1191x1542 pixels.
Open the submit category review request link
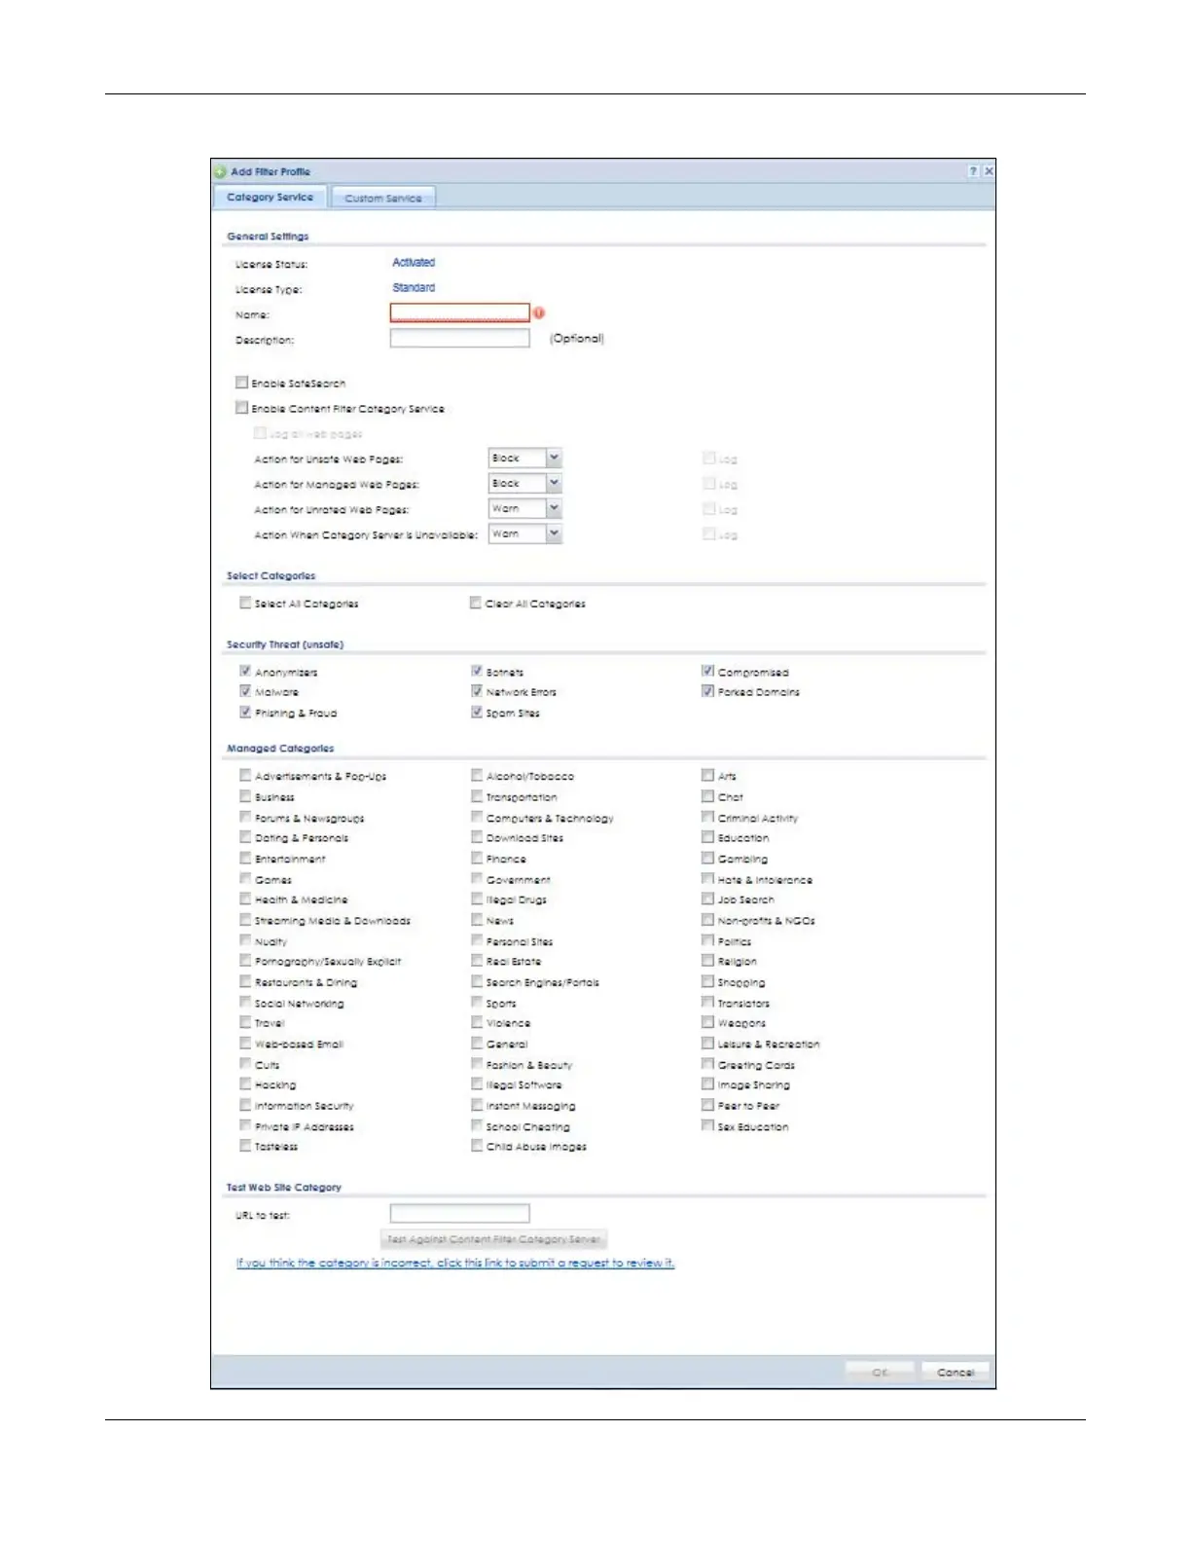[x=455, y=1263]
